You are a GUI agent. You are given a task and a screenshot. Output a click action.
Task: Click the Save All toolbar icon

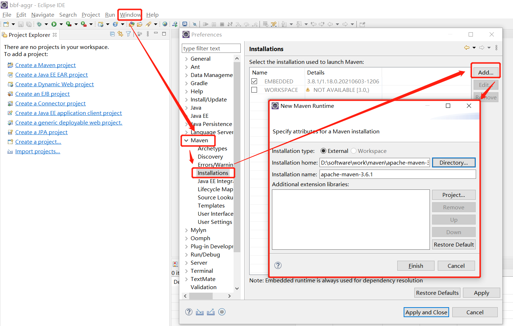[29, 24]
